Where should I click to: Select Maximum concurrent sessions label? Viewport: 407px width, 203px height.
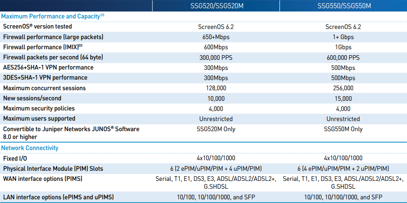click(44, 88)
